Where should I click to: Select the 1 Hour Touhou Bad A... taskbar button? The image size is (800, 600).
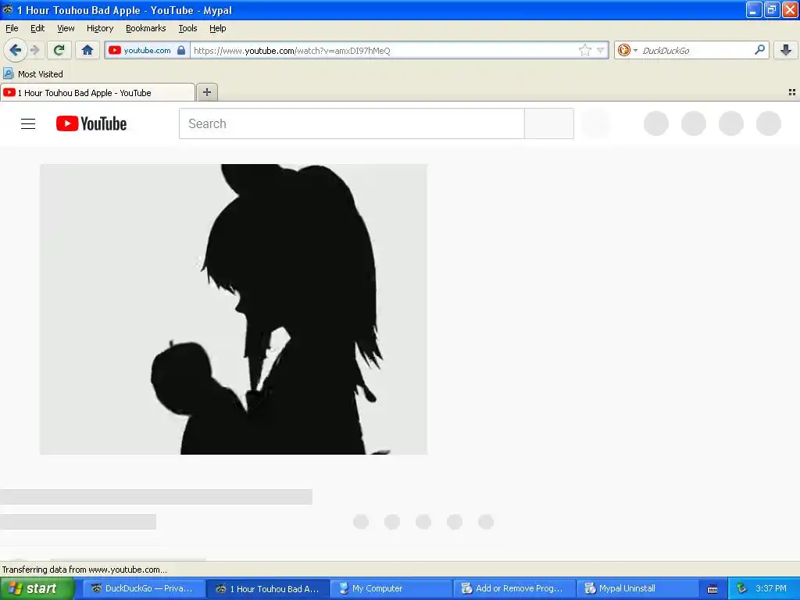tap(267, 588)
